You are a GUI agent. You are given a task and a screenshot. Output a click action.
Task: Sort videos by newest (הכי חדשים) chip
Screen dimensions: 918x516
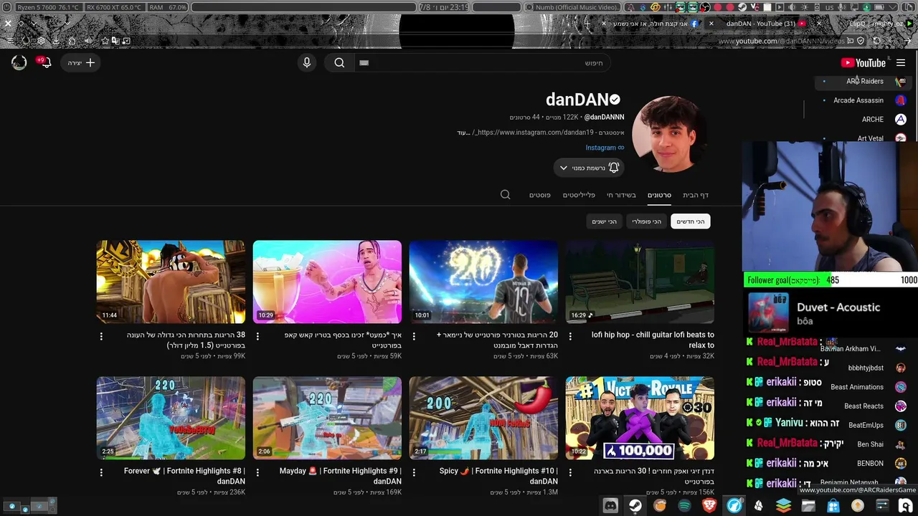pos(691,221)
